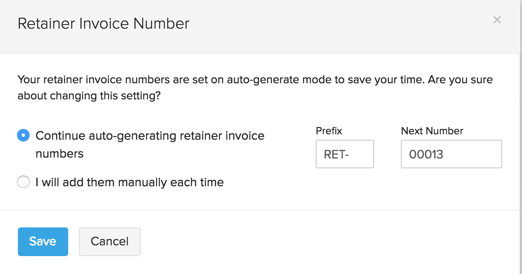Choose continue auto-generating retainer invoice numbers
The height and width of the screenshot is (274, 522).
tap(23, 135)
